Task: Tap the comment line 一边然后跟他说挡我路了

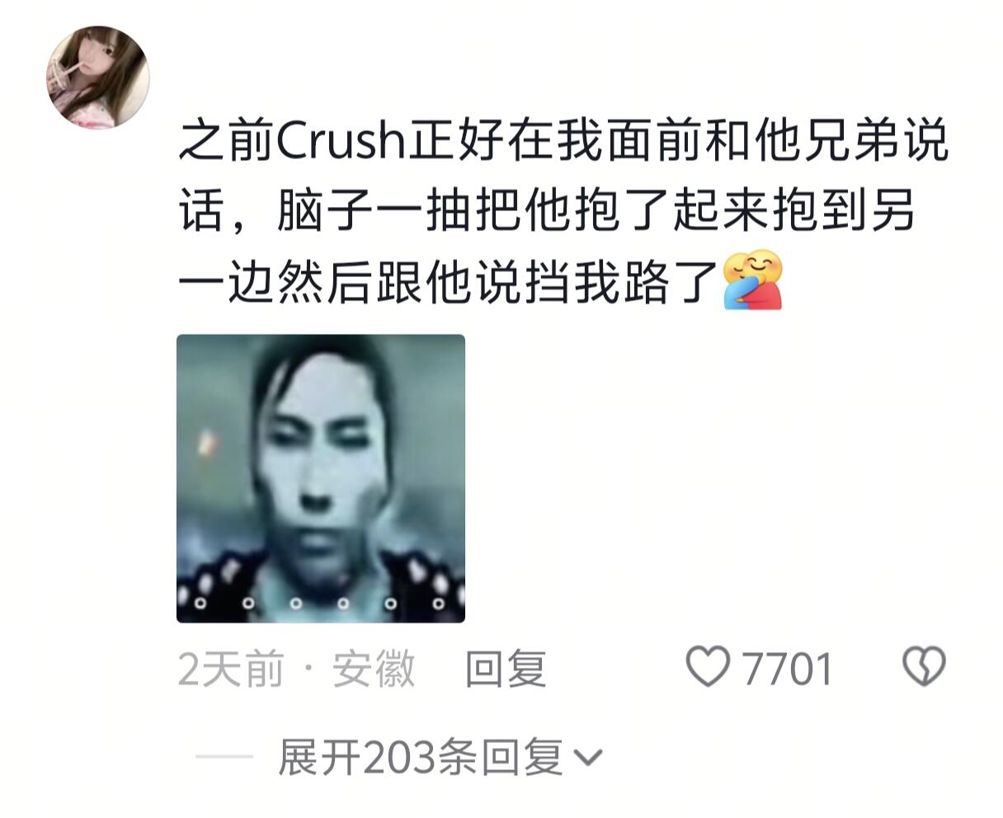Action: [x=481, y=280]
